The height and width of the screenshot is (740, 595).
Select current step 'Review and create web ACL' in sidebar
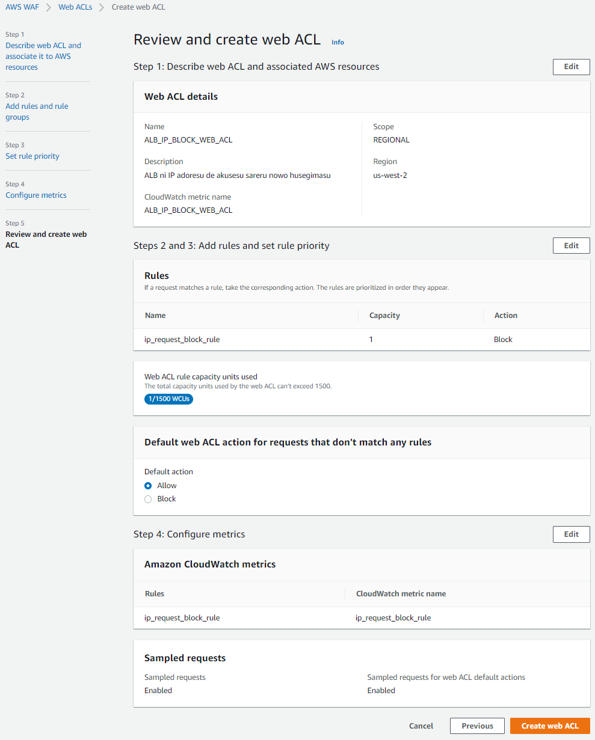coord(46,239)
